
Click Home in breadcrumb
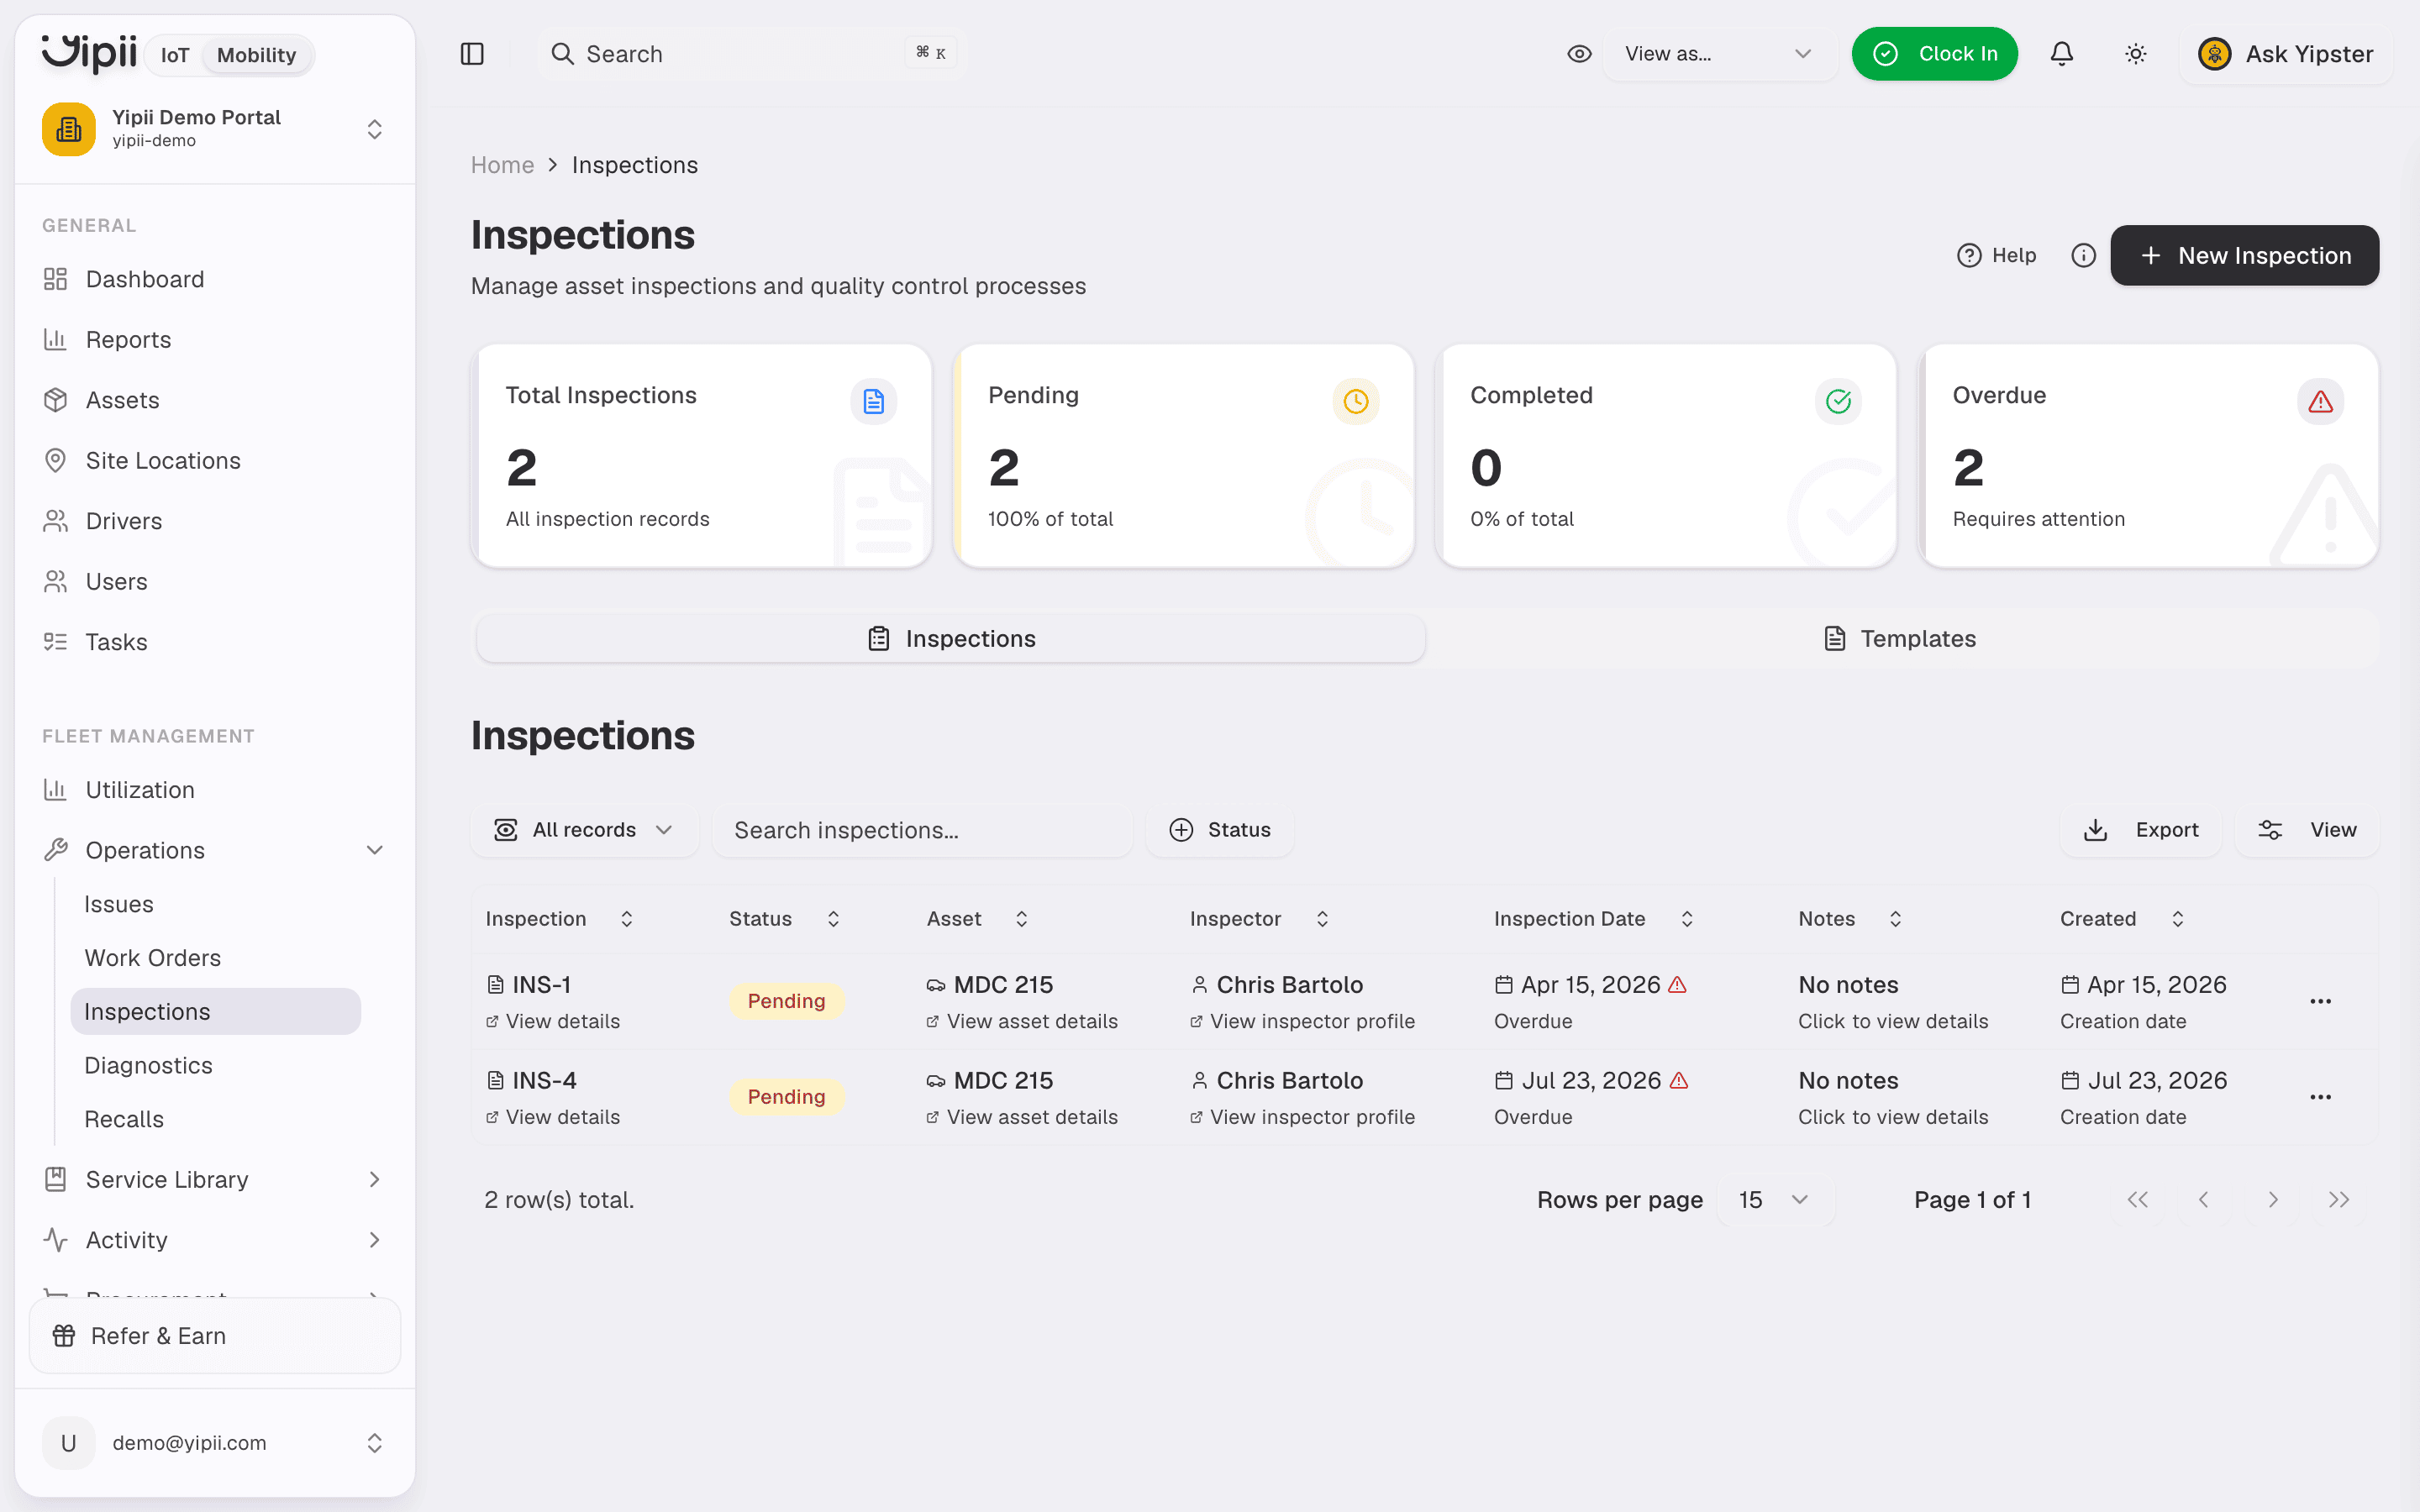(502, 165)
